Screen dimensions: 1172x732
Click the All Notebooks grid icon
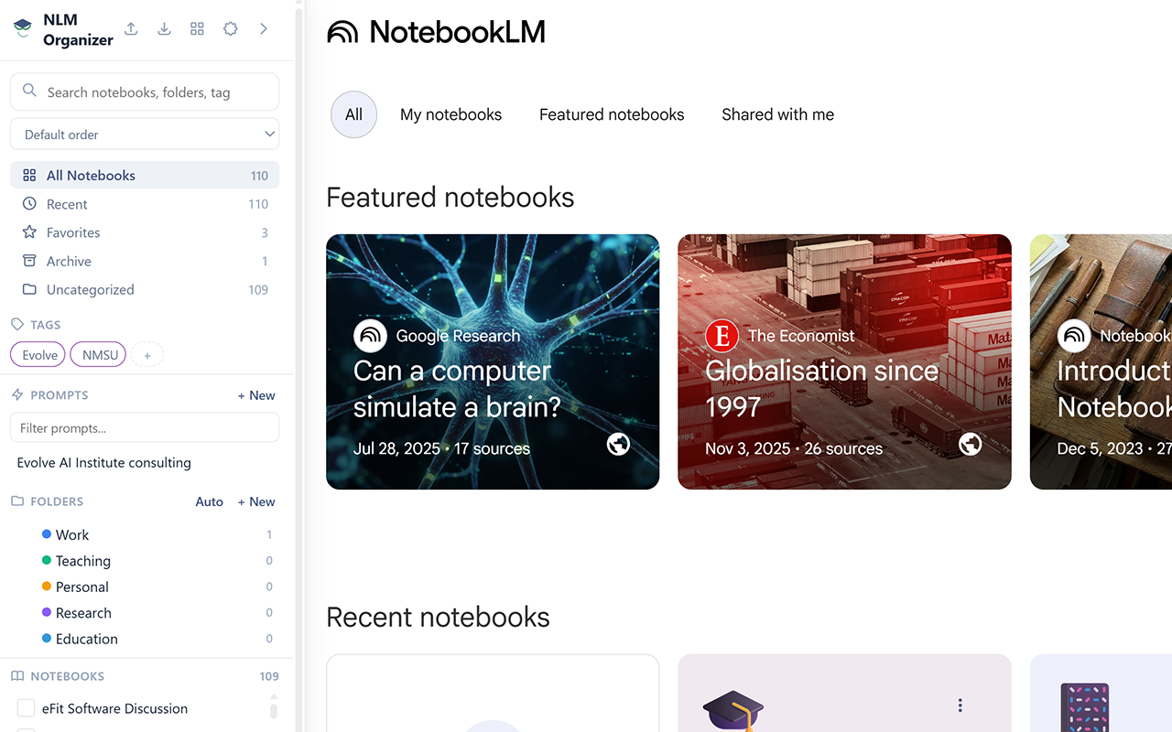(29, 175)
